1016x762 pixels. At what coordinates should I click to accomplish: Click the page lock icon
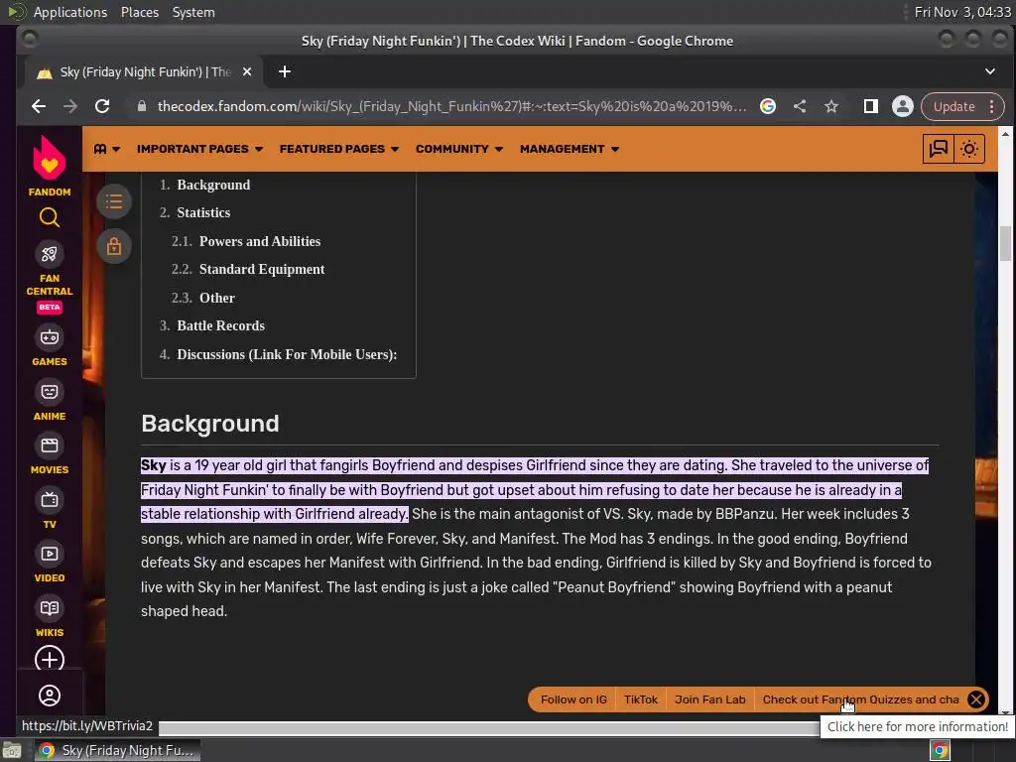(x=114, y=246)
